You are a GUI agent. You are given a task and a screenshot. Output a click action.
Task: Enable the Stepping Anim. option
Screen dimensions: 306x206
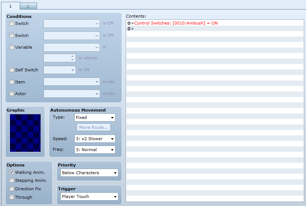click(x=12, y=180)
